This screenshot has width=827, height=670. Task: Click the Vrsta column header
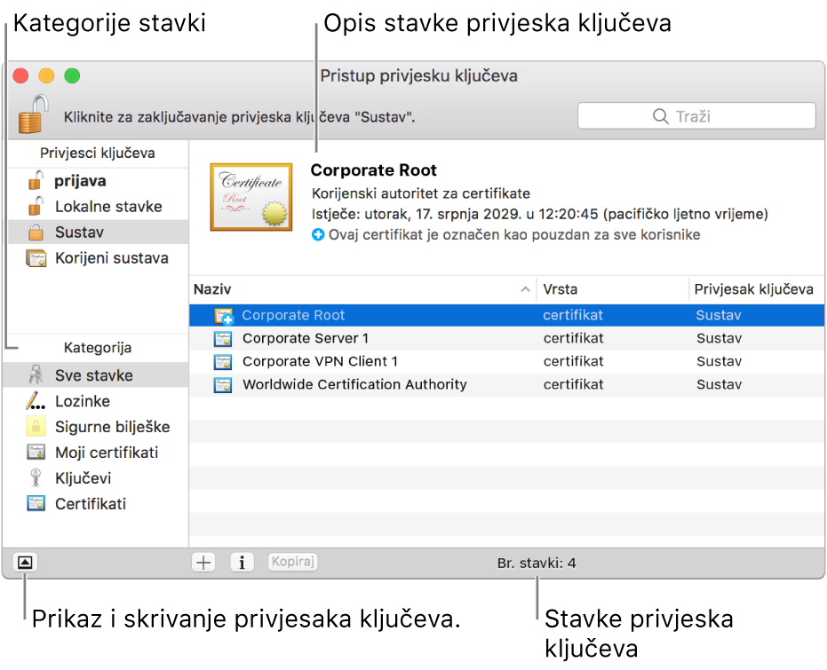[613, 289]
